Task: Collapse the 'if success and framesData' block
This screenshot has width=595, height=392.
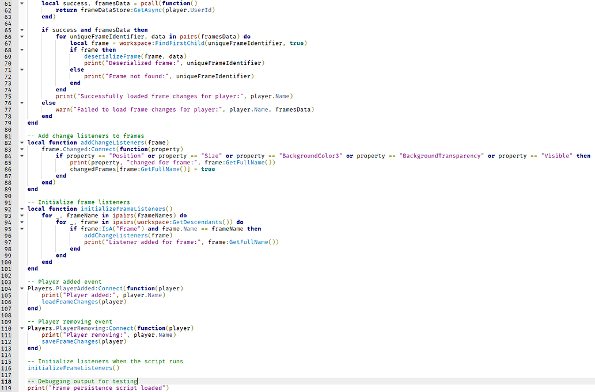Action: coord(21,29)
